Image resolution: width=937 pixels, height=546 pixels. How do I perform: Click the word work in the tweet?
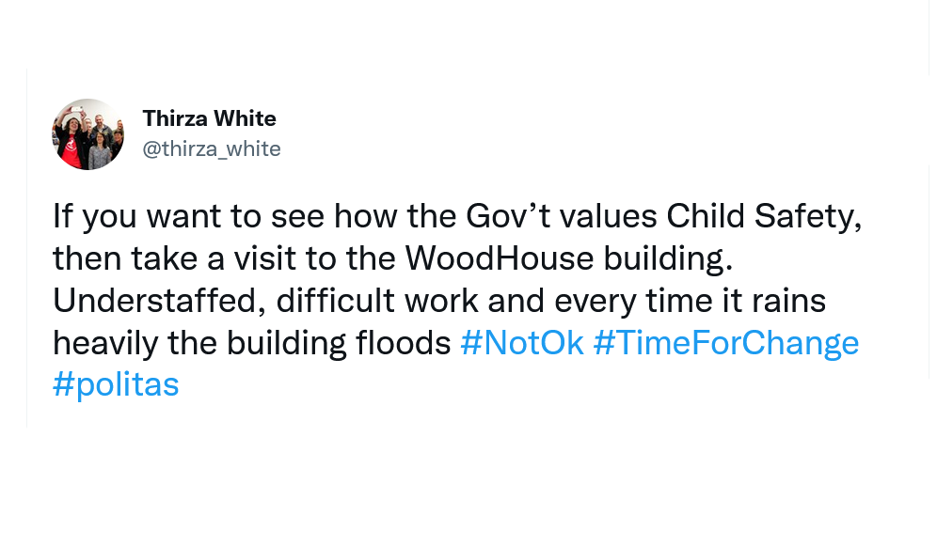coord(441,300)
